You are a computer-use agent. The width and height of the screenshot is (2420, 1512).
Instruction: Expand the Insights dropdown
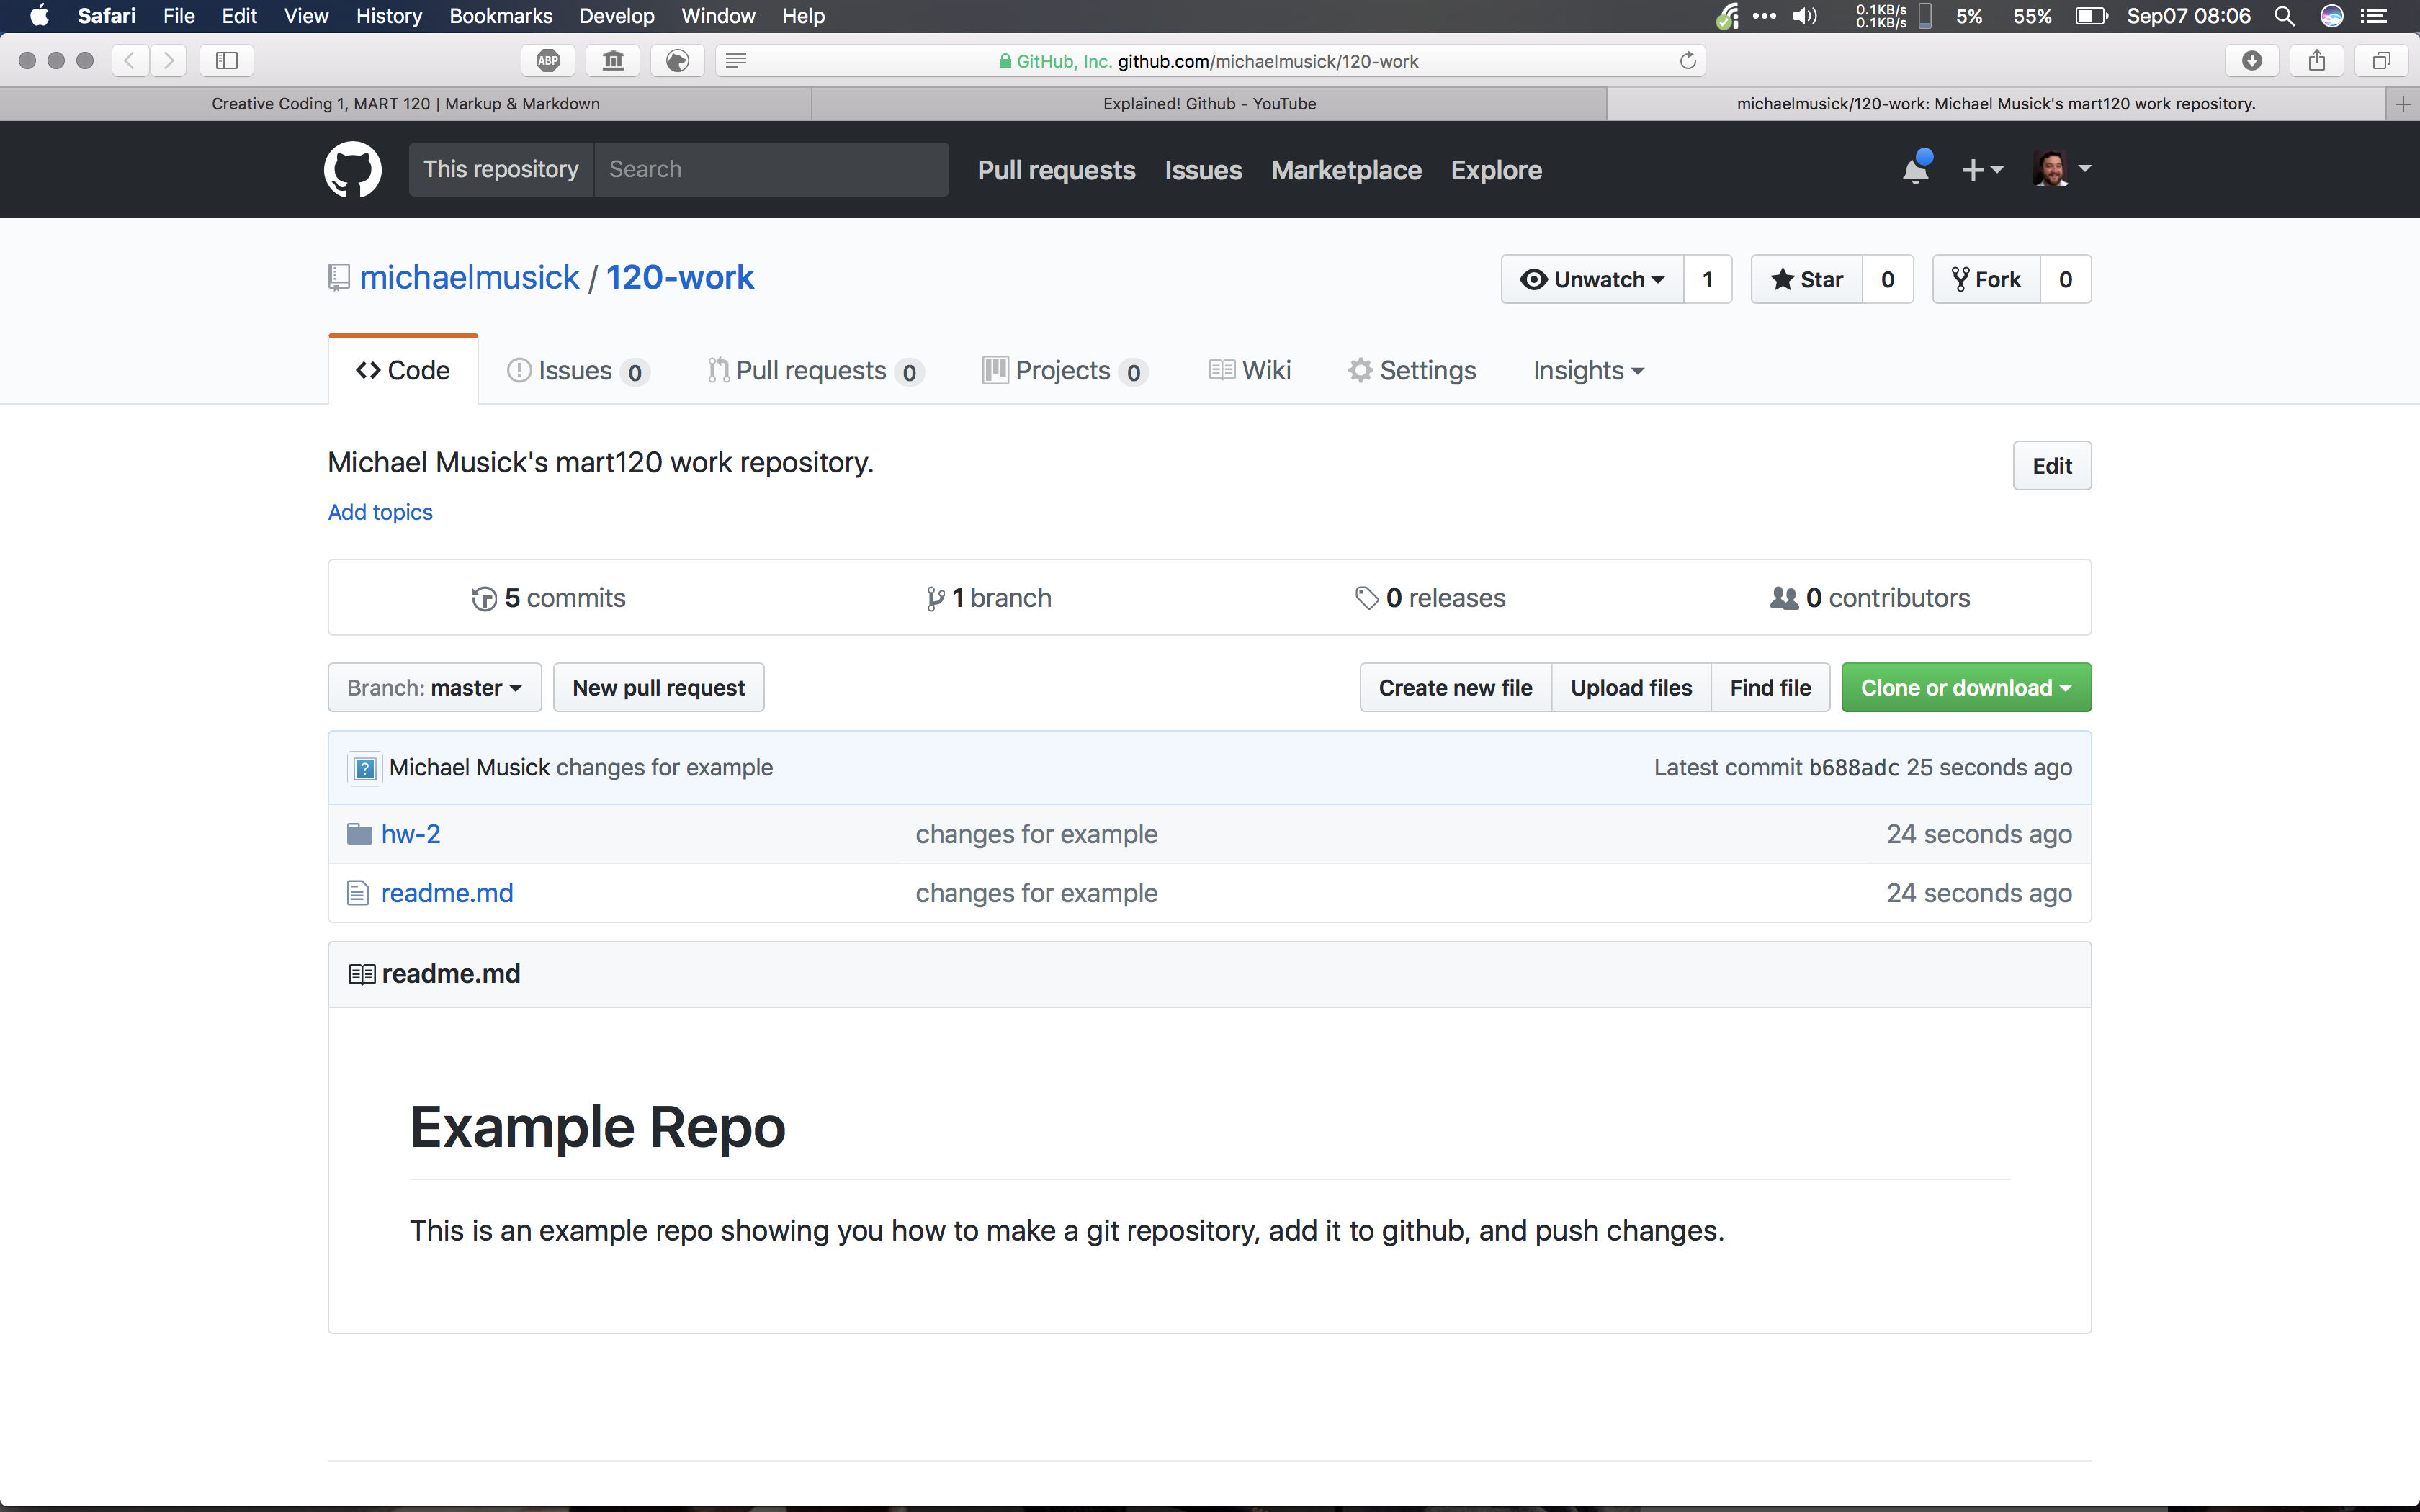1588,371
